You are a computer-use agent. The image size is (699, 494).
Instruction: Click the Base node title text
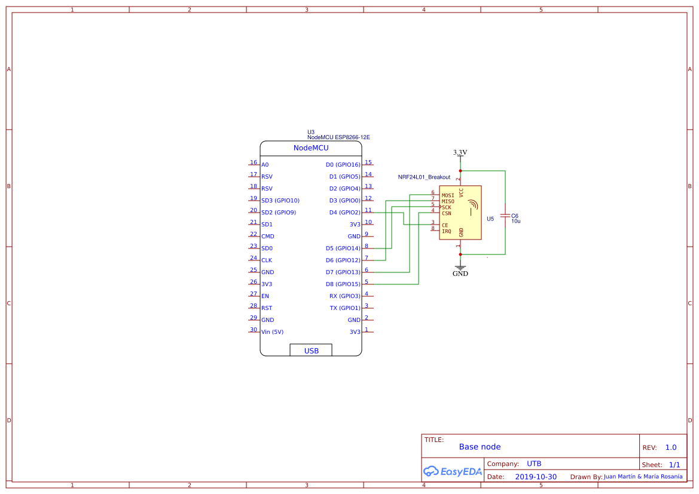[480, 447]
